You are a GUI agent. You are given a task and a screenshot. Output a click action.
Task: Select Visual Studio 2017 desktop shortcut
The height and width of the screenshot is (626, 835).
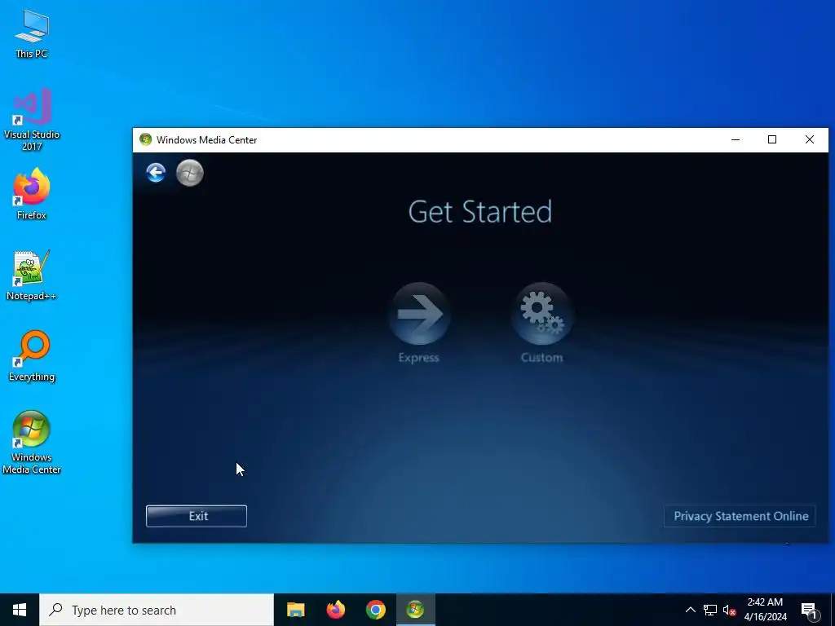32,119
